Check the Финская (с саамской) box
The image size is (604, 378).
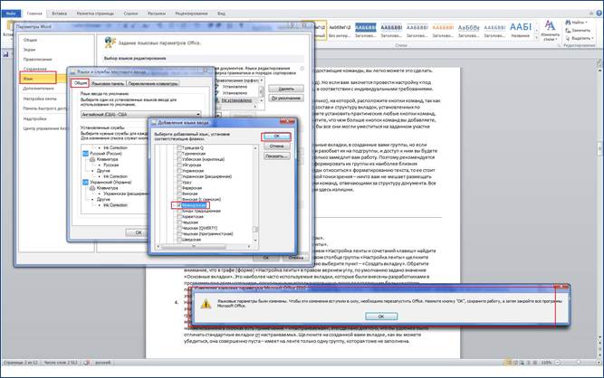click(x=179, y=200)
